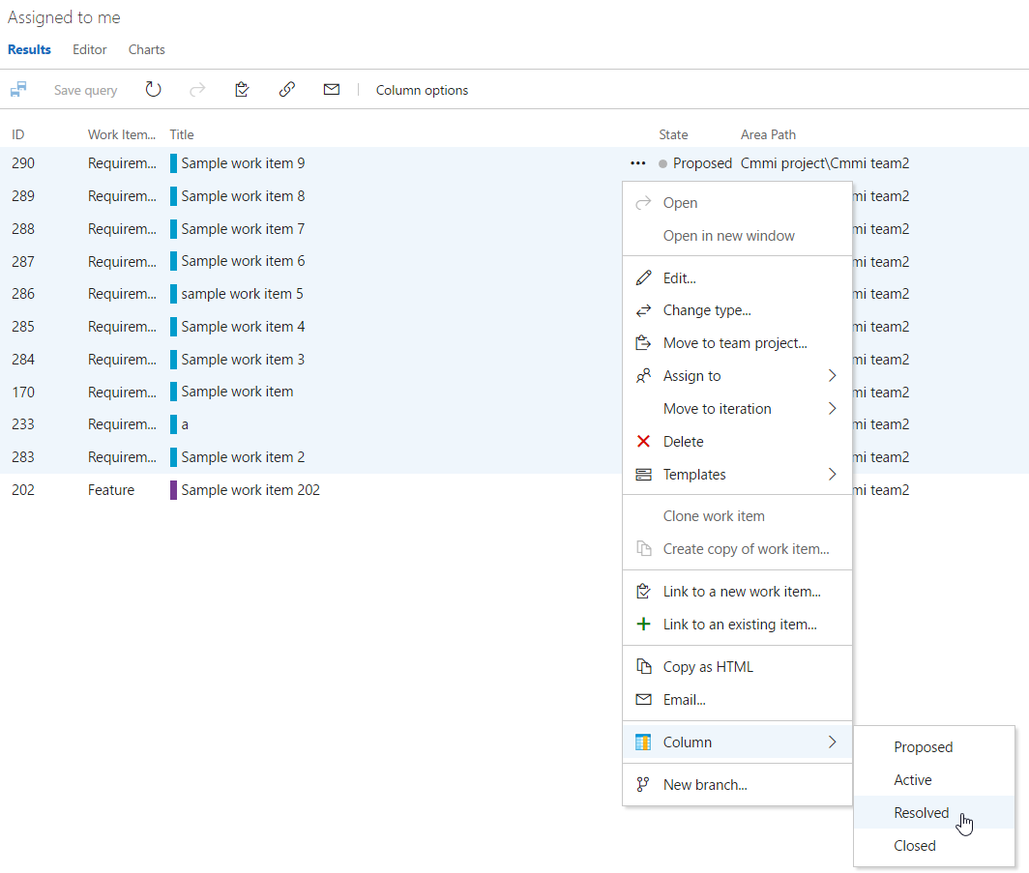Click the Copy as HTML icon

click(644, 667)
